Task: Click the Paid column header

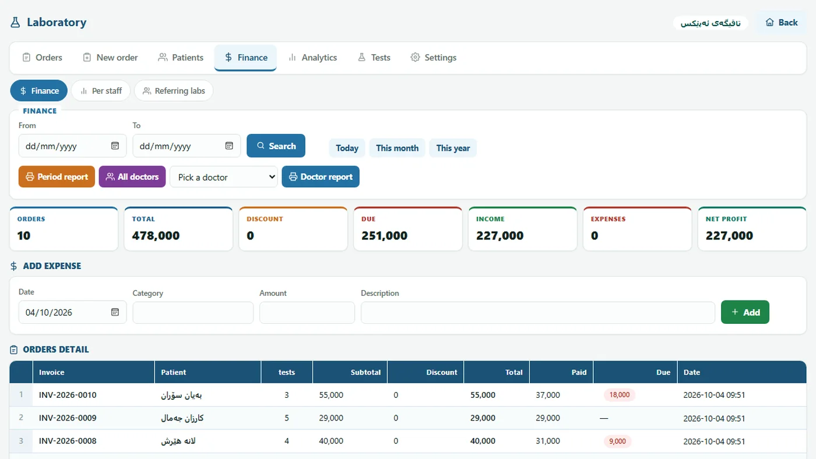Action: click(x=562, y=372)
